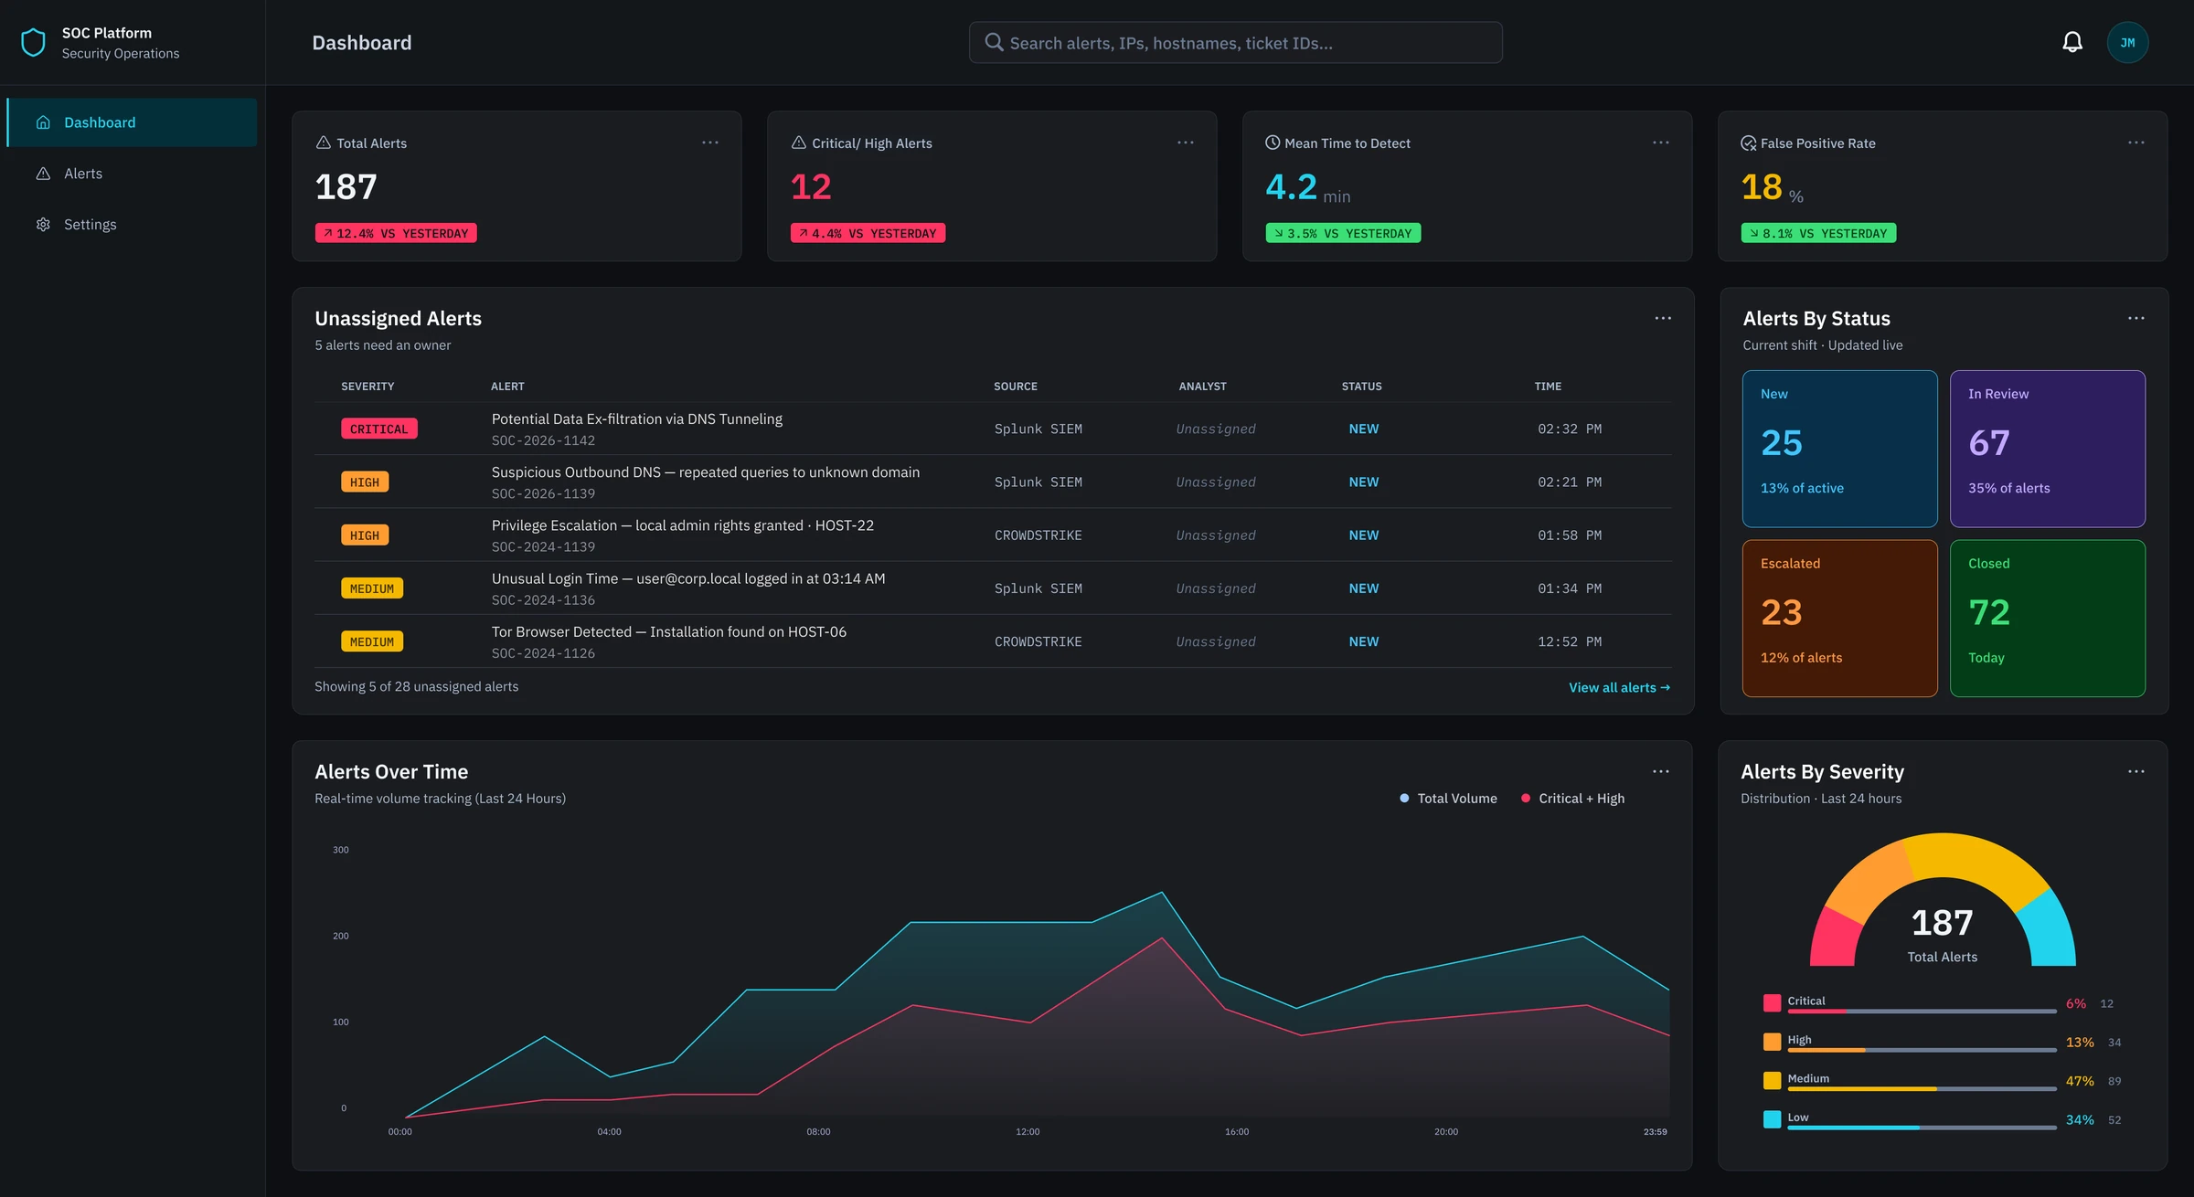This screenshot has width=2194, height=1197.
Task: Select the Tor Browser Detected alert row
Action: tap(993, 641)
